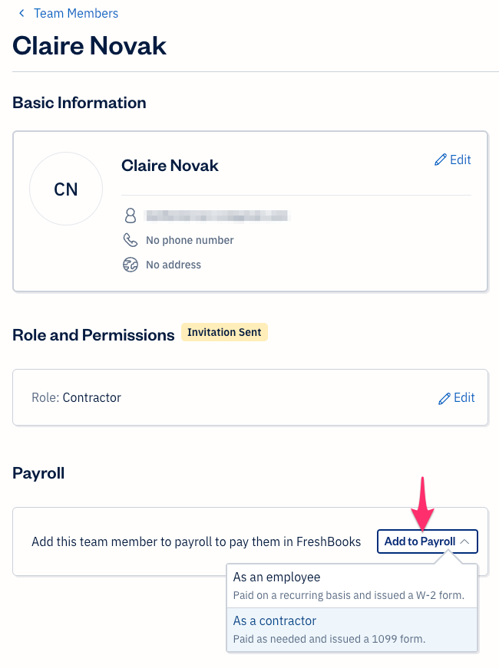Click the phone icon next to No phone number
This screenshot has width=499, height=668.
(131, 240)
